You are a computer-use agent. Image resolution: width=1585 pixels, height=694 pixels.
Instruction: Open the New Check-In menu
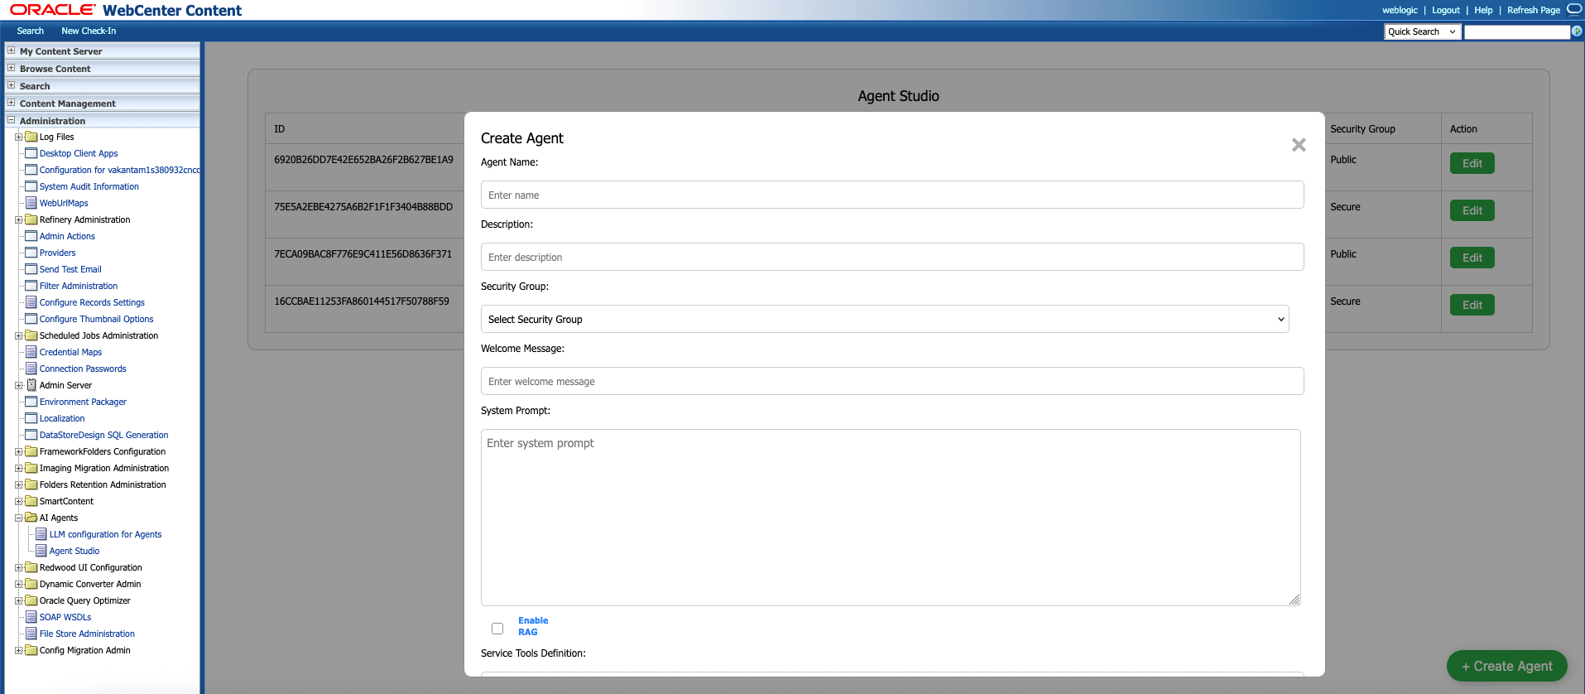[x=89, y=31]
